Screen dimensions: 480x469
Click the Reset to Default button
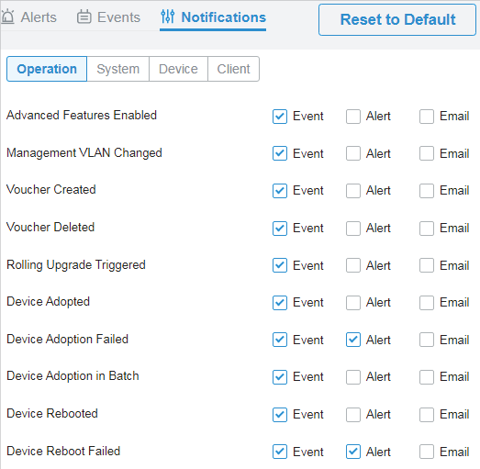point(397,20)
